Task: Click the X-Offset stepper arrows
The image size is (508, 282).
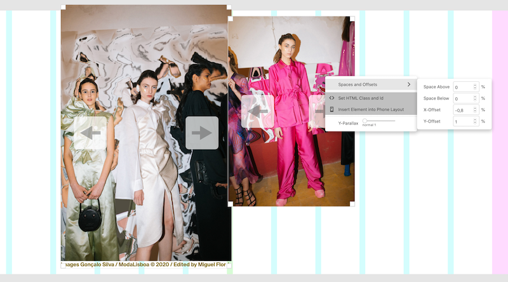Action: click(474, 110)
